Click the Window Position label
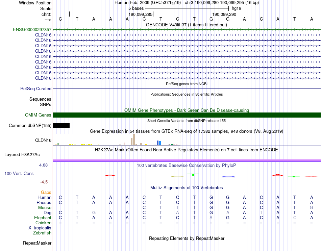Viewport: 321px width, 251px height. [x=35, y=3]
